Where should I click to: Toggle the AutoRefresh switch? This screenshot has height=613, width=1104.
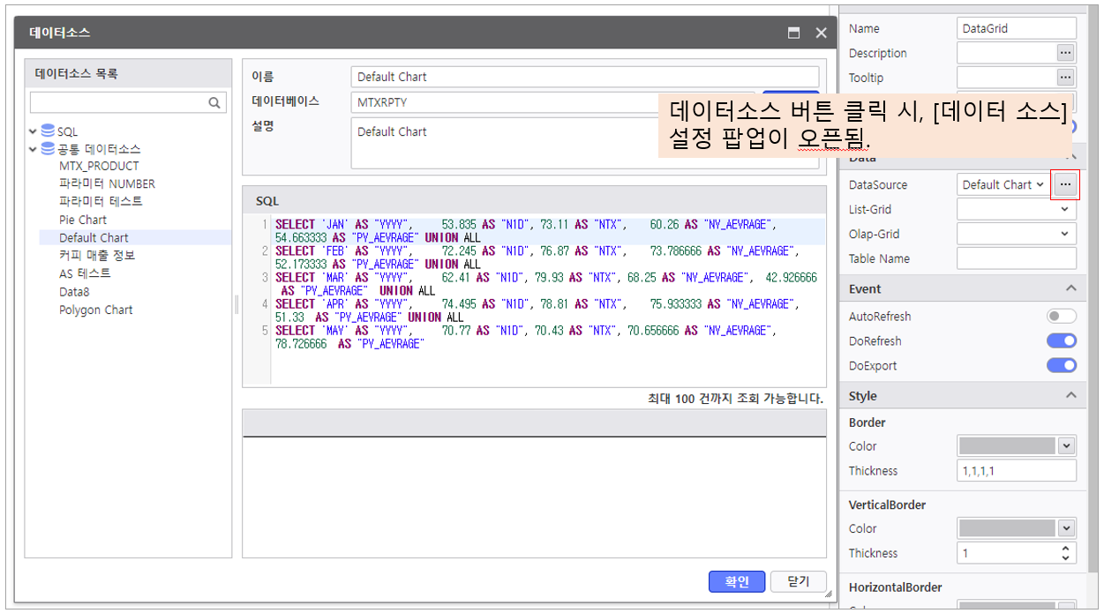pyautogui.click(x=1062, y=316)
